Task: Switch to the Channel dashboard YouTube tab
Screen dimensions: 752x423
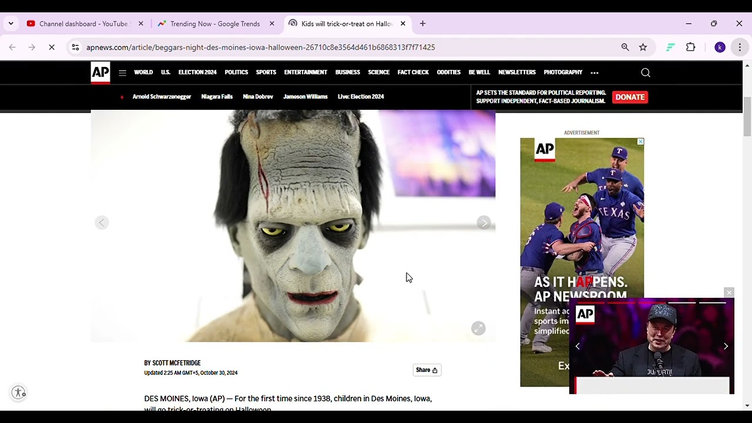Action: tap(83, 23)
